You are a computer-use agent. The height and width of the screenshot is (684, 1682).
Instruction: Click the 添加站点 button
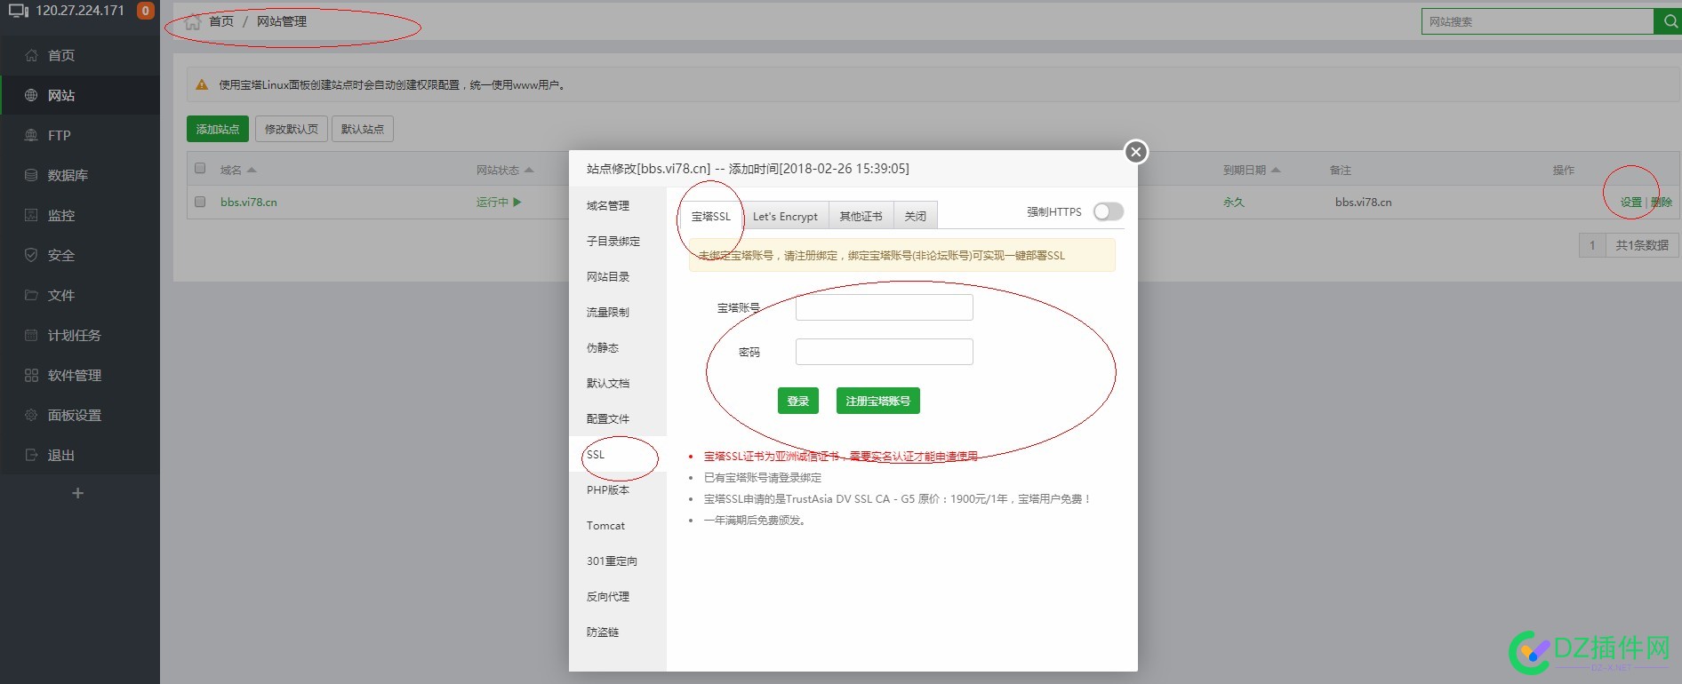[218, 129]
